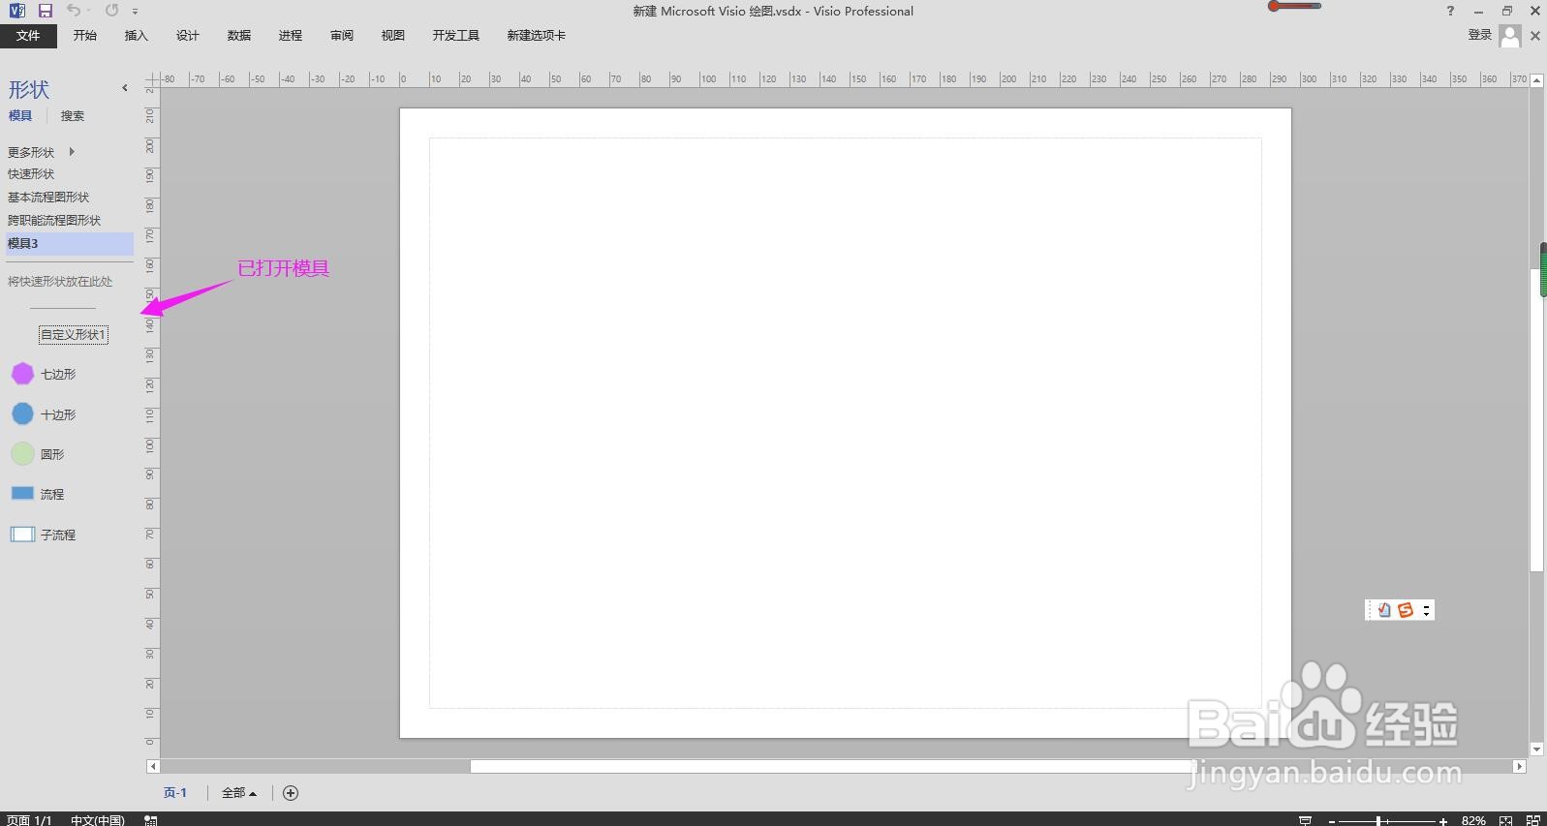The image size is (1547, 826).
Task: Select the 模具 tab in Shapes pane
Action: click(20, 116)
